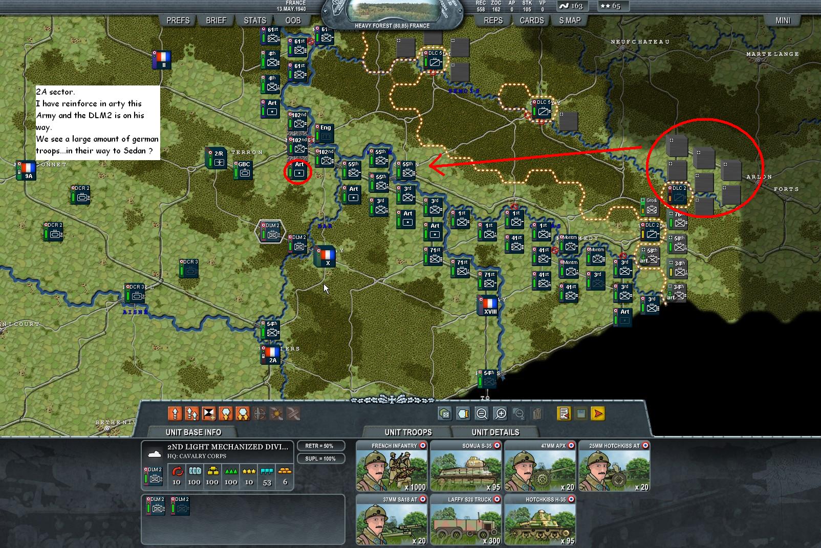The width and height of the screenshot is (821, 548).
Task: Click the 2nd Light Mechanized Division title
Action: coord(228,447)
